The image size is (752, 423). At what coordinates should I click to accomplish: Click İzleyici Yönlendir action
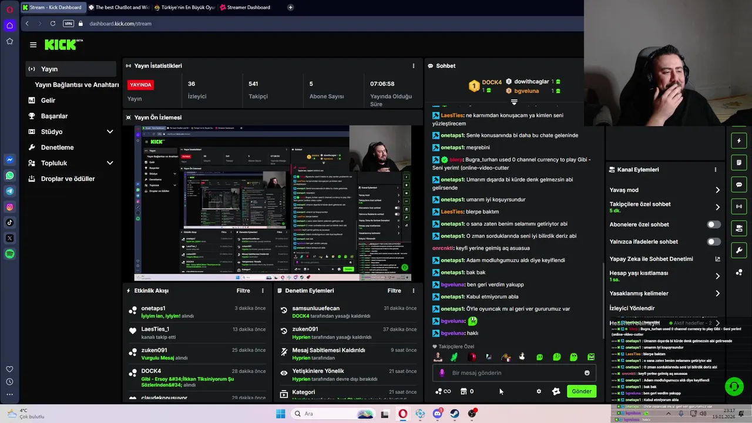coord(632,308)
